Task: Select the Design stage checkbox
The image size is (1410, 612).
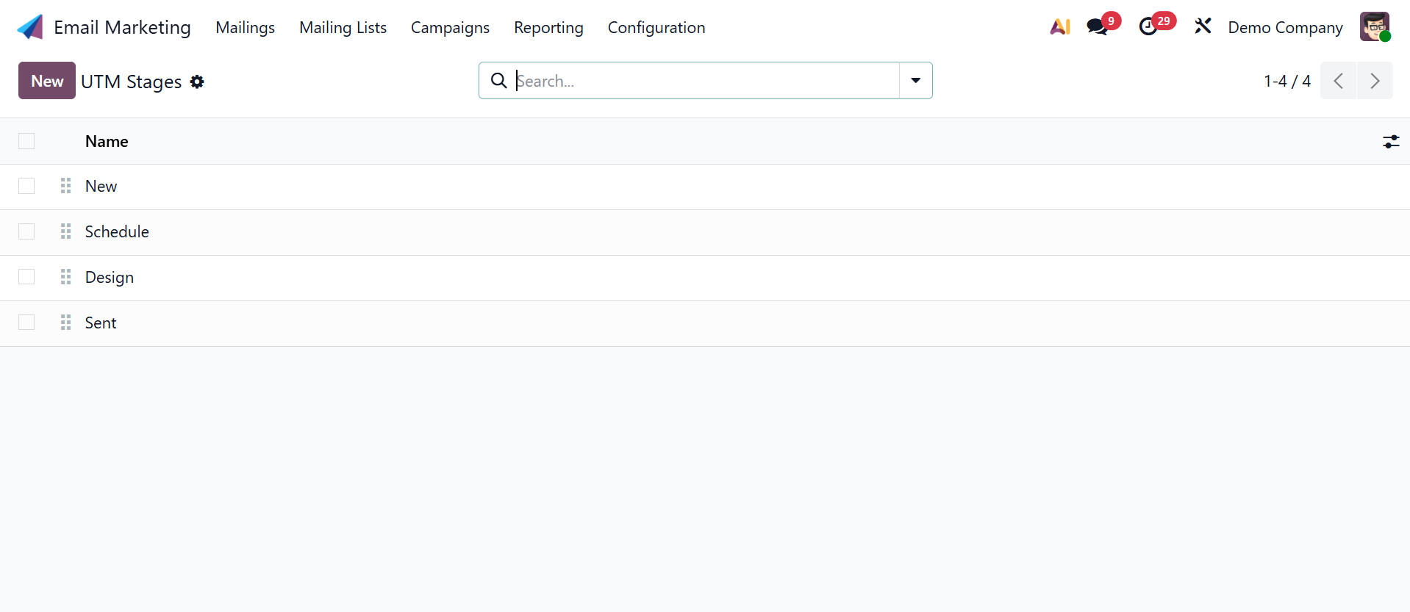Action: (26, 277)
